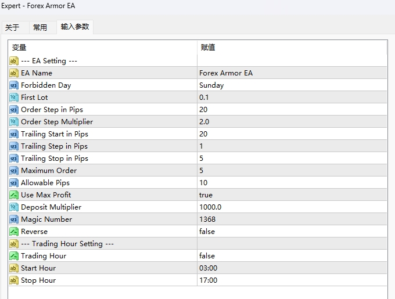This screenshot has height=299, width=395.
Task: Click the string icon beside EA Setting
Action: click(x=14, y=61)
